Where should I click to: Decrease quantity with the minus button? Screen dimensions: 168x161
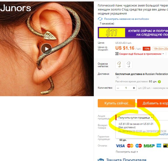click(x=118, y=88)
